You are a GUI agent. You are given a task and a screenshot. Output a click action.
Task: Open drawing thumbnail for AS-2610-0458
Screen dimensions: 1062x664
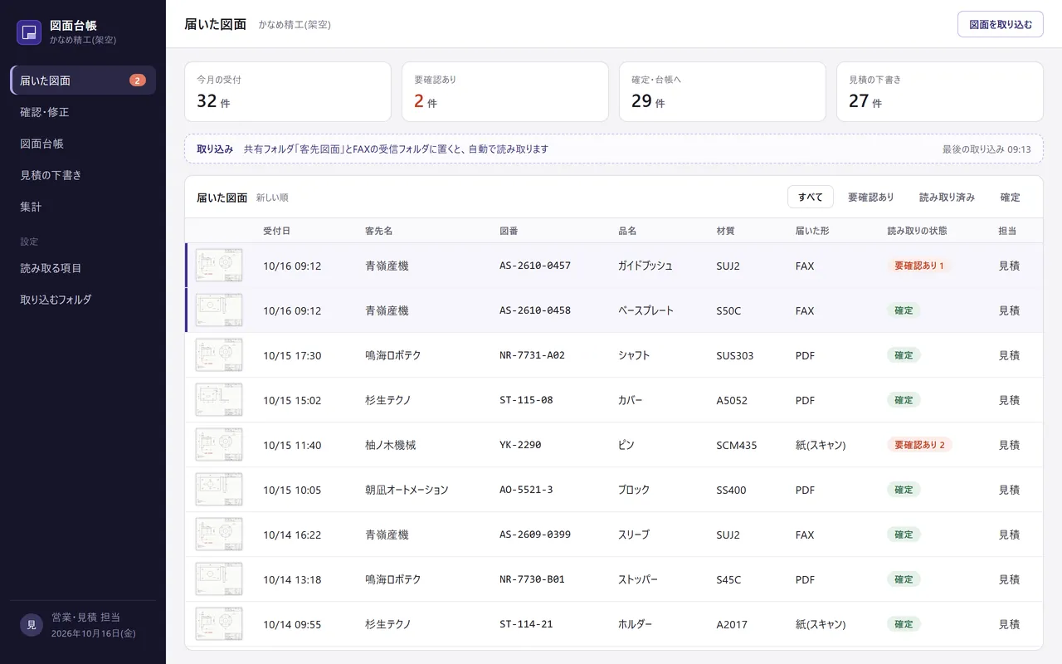[x=219, y=310]
